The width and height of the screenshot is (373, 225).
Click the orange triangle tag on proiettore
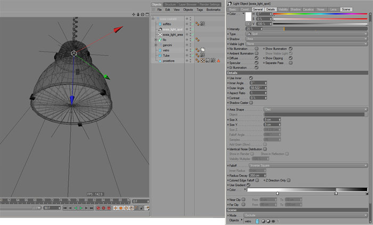coord(218,61)
